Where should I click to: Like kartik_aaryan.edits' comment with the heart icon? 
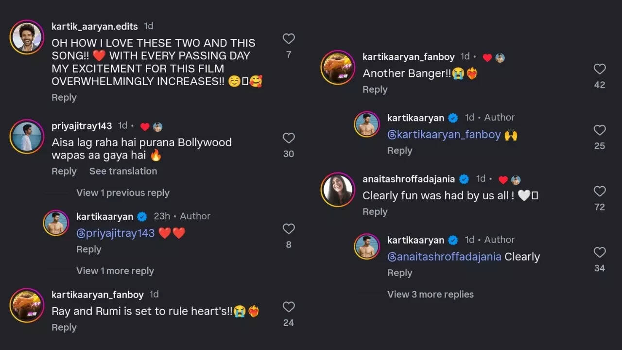pos(289,38)
